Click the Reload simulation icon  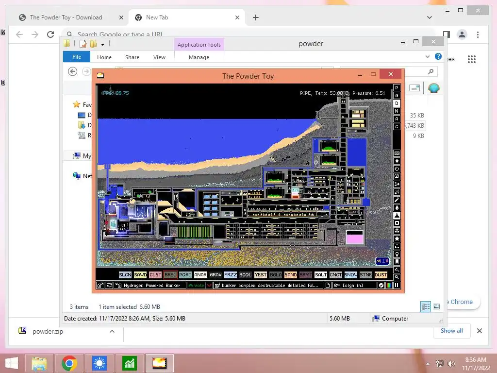coord(109,285)
